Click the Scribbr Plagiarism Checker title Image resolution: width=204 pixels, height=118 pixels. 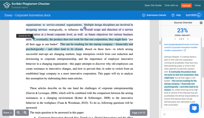point(31,4)
